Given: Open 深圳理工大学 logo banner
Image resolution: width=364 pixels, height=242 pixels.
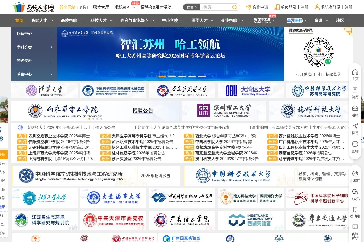Looking at the screenshot, I should click(x=224, y=111).
